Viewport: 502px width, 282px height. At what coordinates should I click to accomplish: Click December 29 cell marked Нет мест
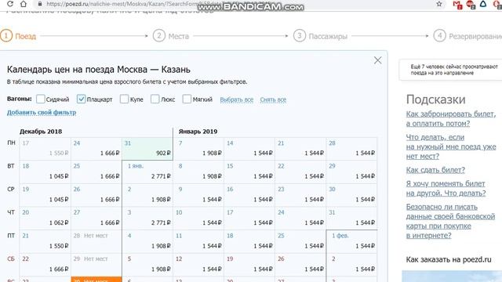coord(96,265)
